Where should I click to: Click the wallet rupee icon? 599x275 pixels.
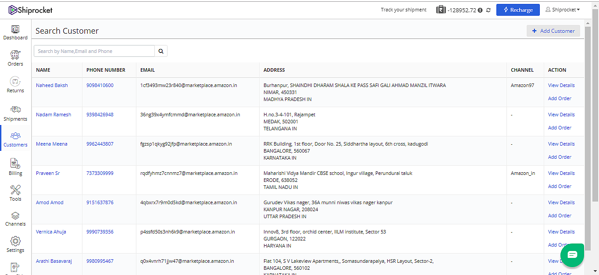pos(441,10)
